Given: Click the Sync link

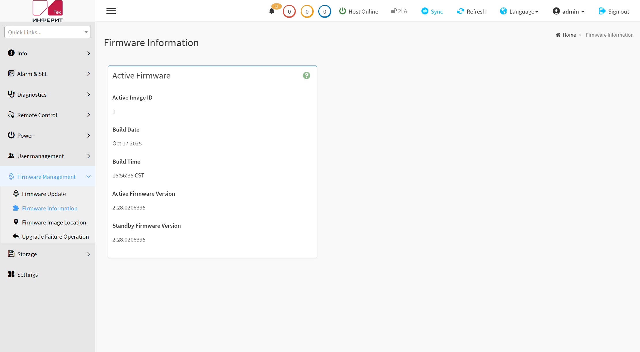Looking at the screenshot, I should tap(432, 12).
